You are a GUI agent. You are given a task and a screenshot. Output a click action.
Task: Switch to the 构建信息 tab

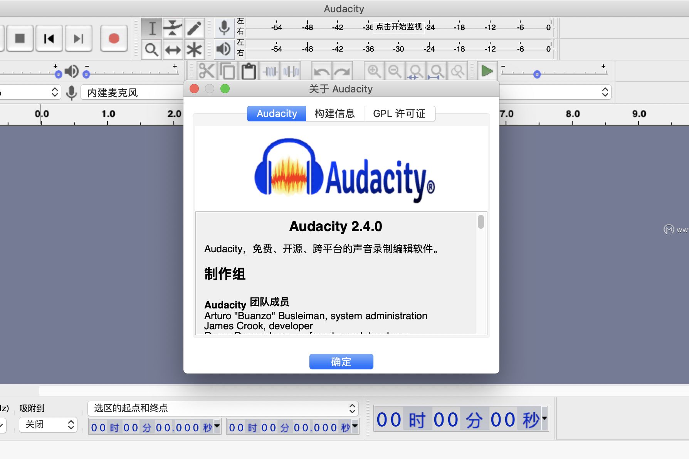(x=335, y=113)
